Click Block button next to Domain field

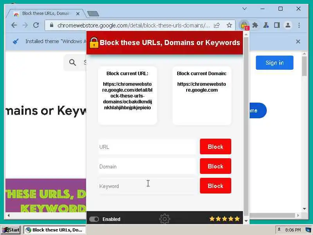point(216,166)
